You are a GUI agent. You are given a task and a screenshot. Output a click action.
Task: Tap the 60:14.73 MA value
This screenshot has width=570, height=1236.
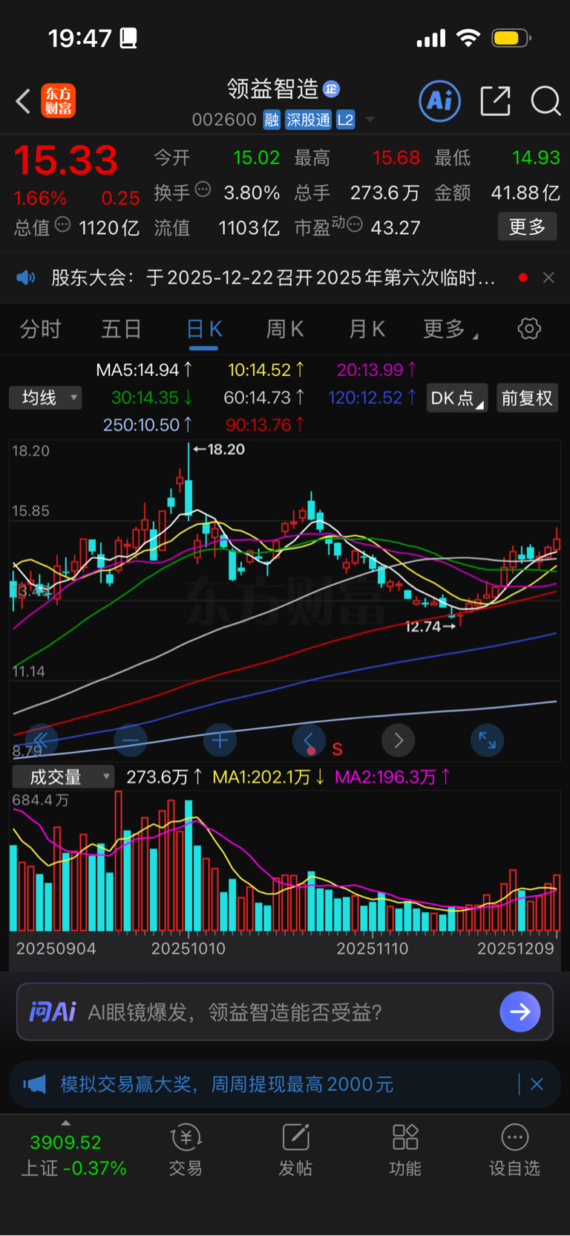click(264, 398)
